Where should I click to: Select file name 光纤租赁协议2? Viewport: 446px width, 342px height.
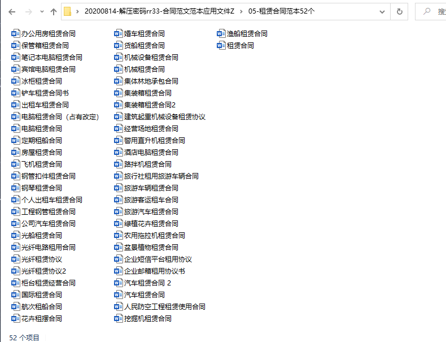point(44,271)
